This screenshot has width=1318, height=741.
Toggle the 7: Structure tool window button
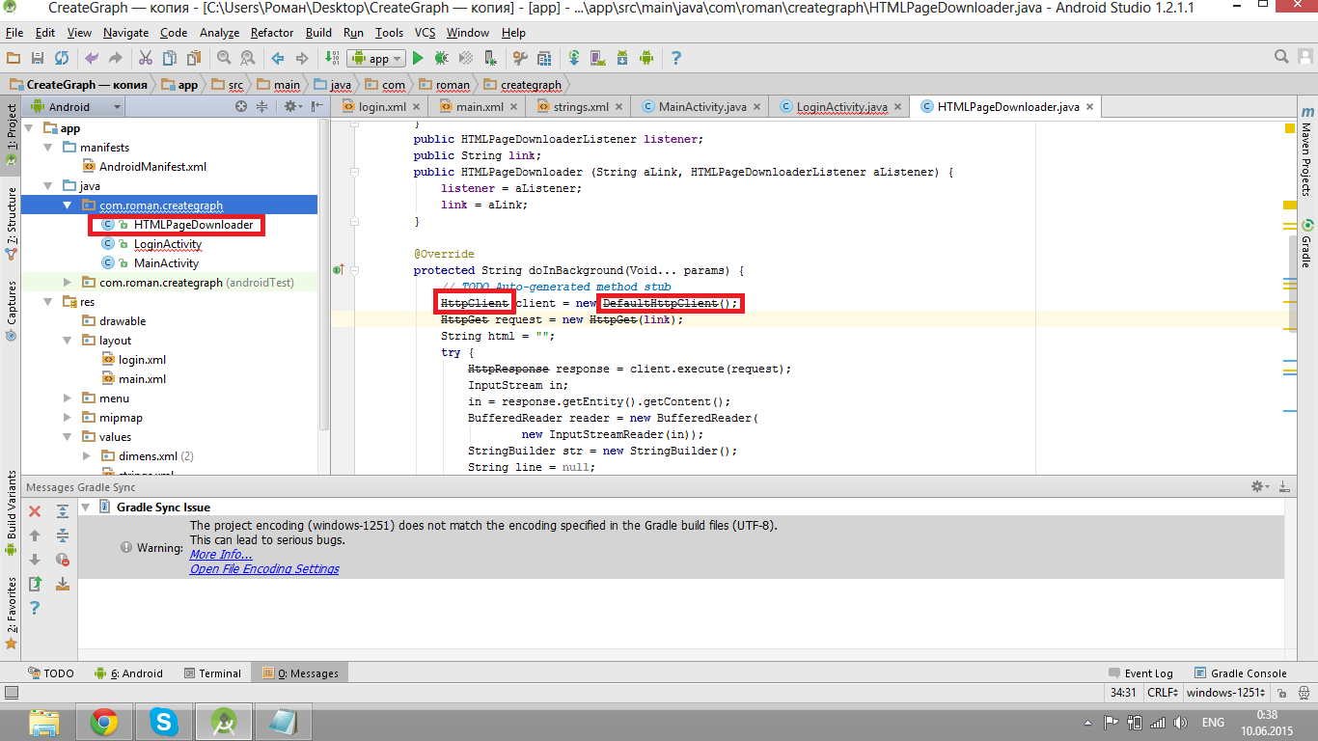pos(11,224)
